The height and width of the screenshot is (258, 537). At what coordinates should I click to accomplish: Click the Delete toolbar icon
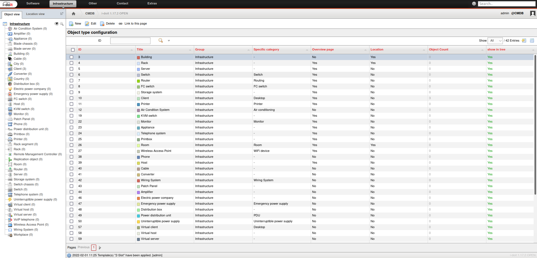(x=102, y=24)
